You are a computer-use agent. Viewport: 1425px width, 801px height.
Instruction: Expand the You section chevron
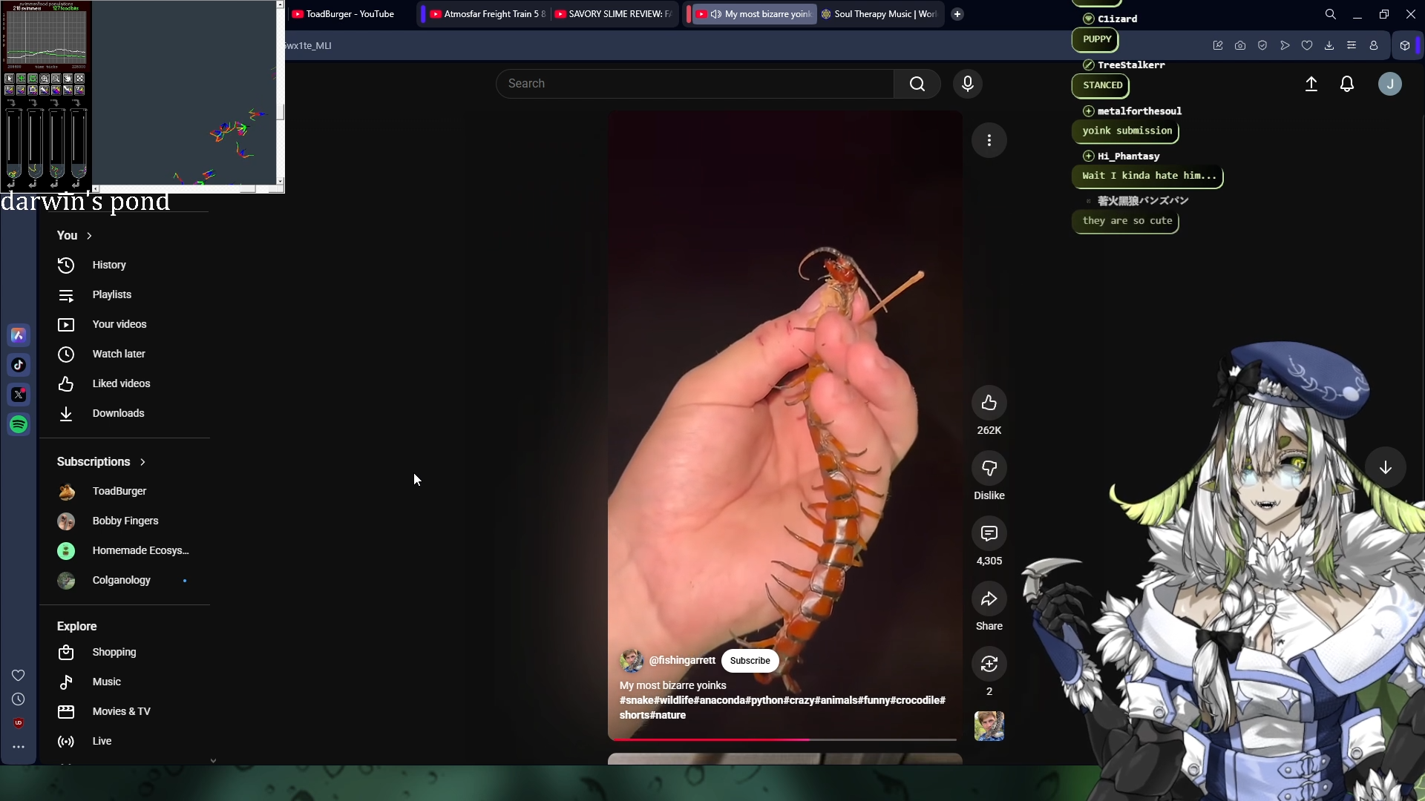point(89,235)
